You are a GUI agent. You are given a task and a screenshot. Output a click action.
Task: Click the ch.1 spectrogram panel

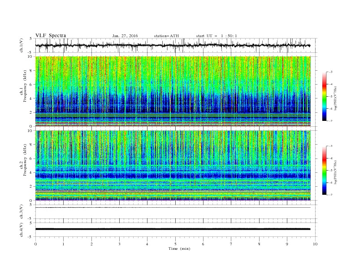[x=173, y=91]
